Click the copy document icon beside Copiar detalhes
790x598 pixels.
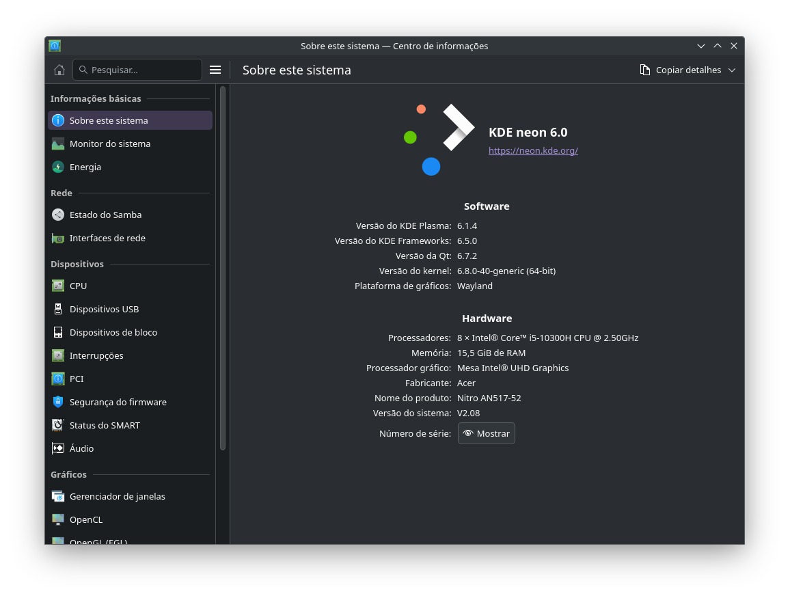click(x=644, y=70)
